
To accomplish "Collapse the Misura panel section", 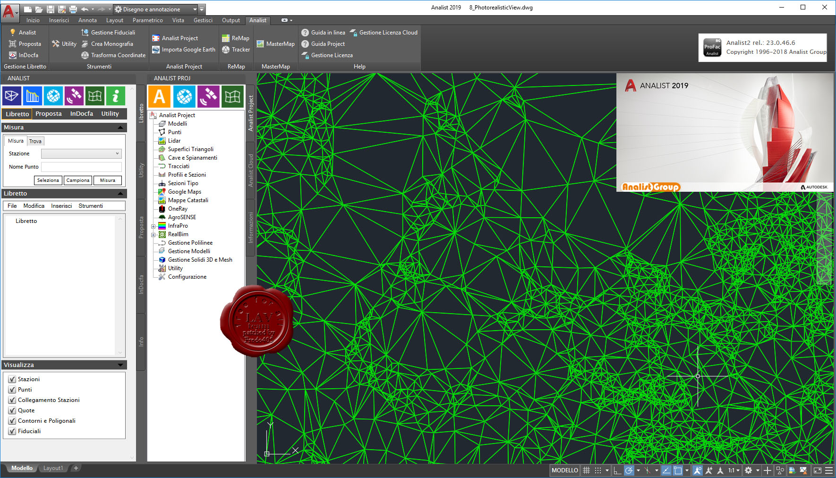I will 120,128.
